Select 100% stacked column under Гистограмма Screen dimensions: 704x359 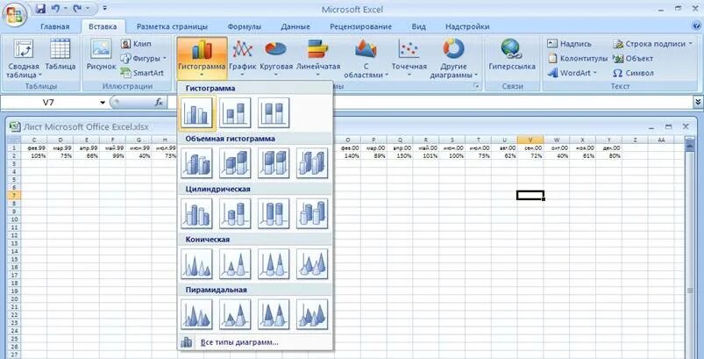274,112
